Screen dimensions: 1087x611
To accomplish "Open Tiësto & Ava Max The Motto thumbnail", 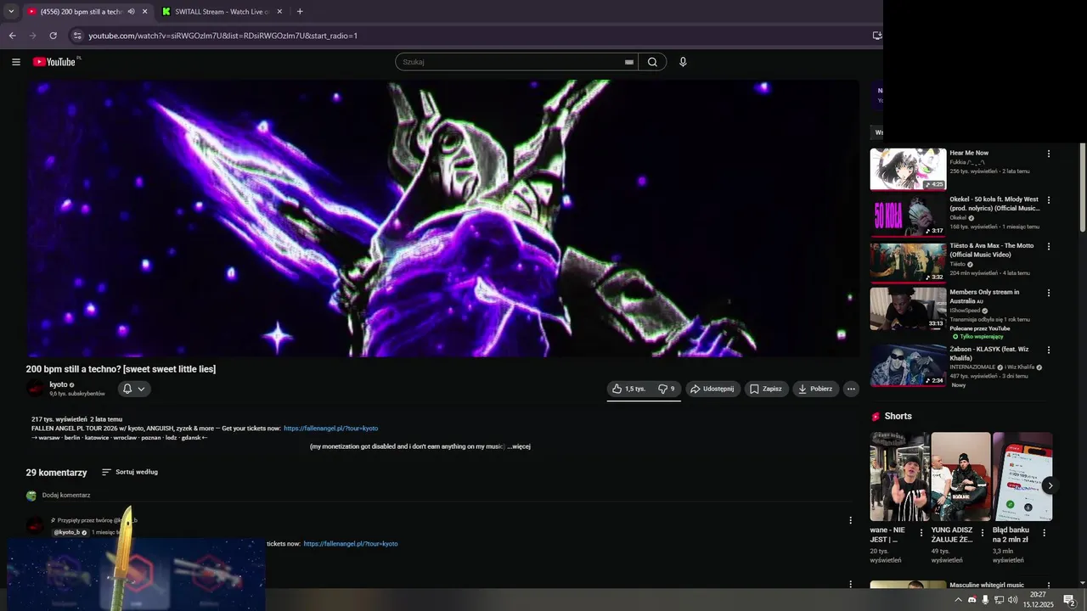I will pos(908,262).
